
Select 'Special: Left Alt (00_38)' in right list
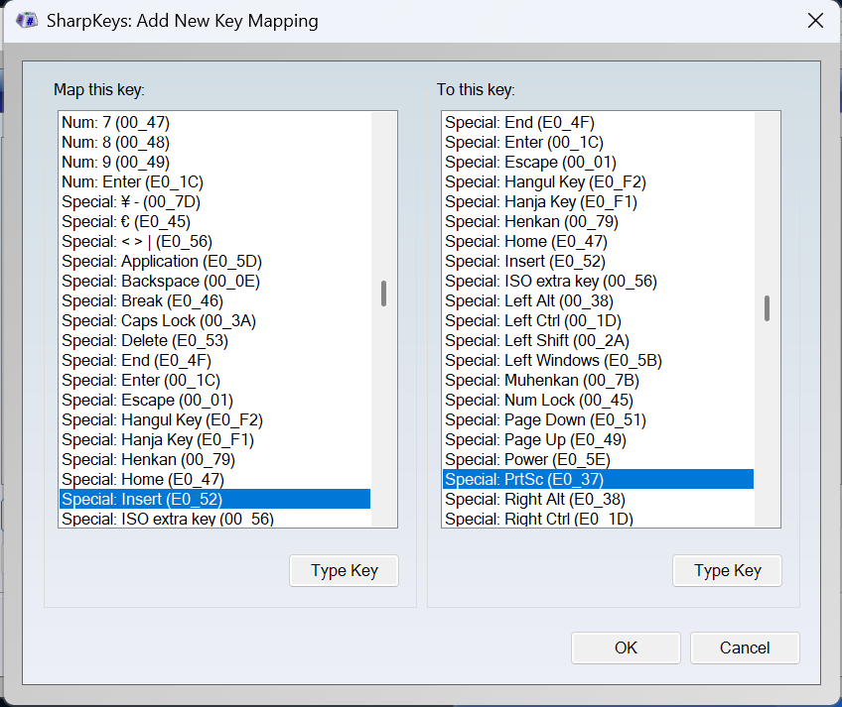coord(598,300)
